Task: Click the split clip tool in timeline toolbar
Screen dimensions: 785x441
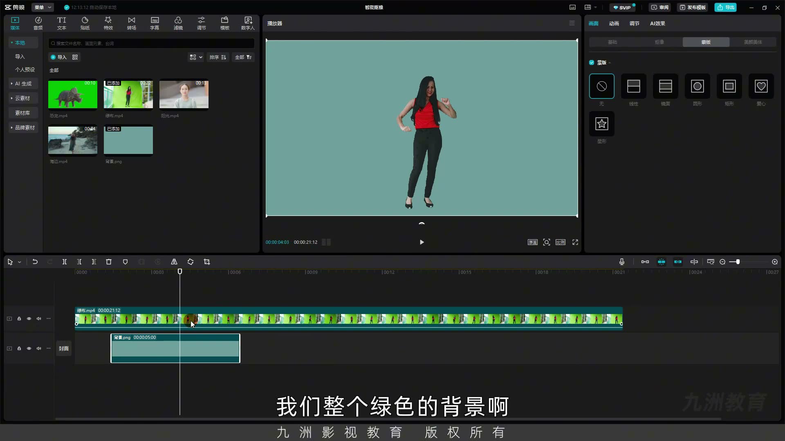Action: [x=64, y=262]
